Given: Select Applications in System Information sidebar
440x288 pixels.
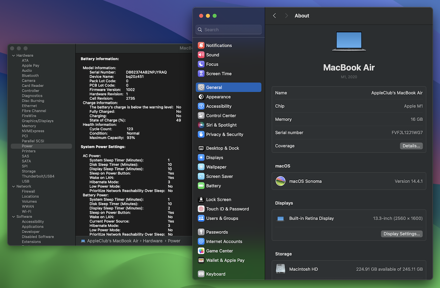Looking at the screenshot, I should pos(33,227).
